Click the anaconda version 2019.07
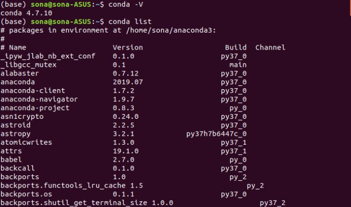Image resolution: width=351 pixels, height=207 pixels. 128,82
